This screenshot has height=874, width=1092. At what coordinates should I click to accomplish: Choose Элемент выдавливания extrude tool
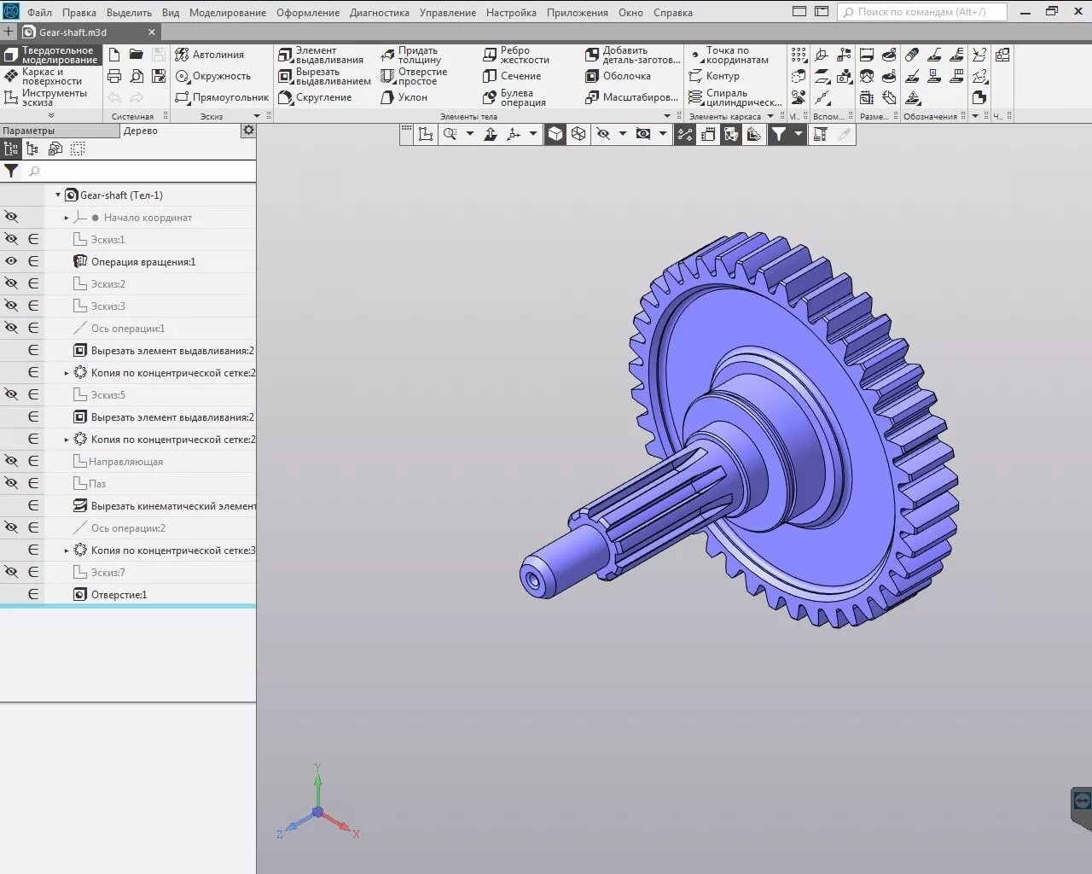click(x=322, y=55)
